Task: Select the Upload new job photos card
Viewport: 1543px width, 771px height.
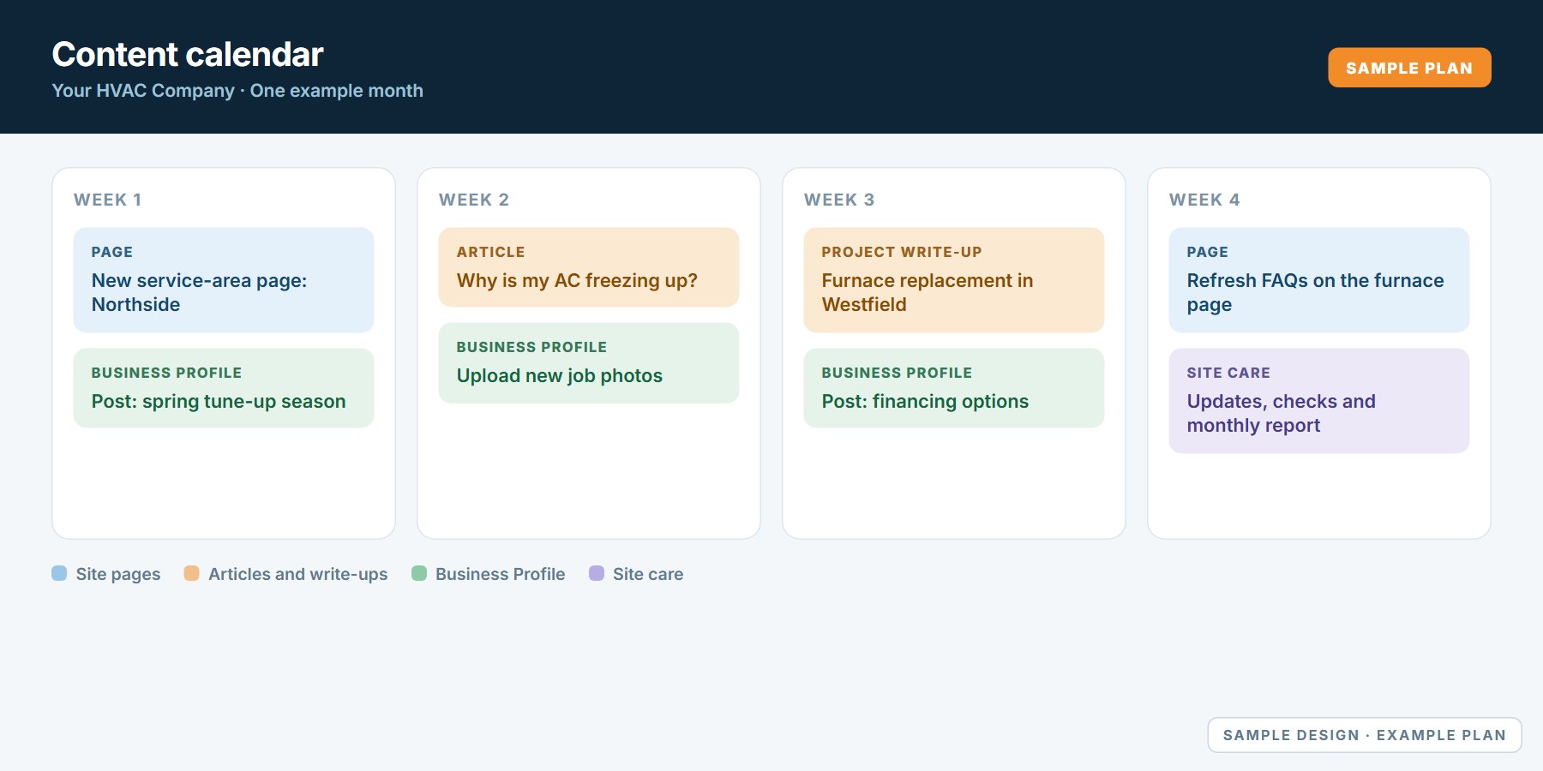Action: (589, 363)
